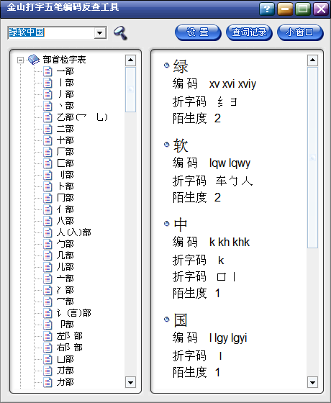Click the document icon beside 儿部

[x=47, y=267]
